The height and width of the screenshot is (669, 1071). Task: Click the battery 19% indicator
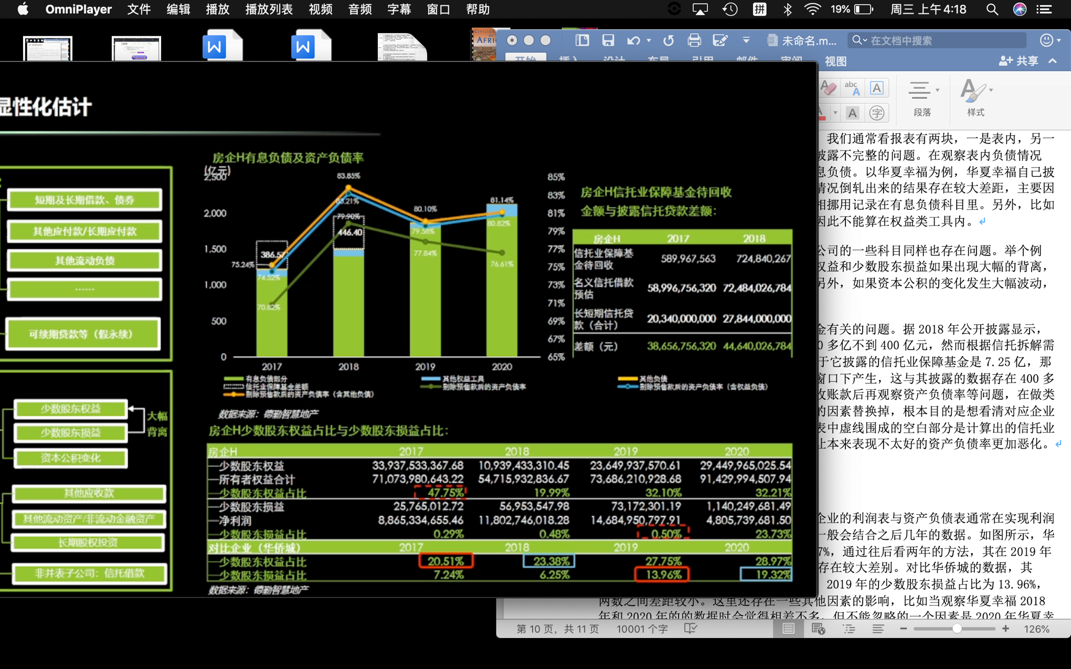(x=852, y=9)
